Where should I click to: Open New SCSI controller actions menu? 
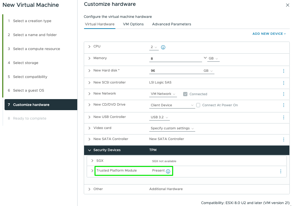[284, 83]
